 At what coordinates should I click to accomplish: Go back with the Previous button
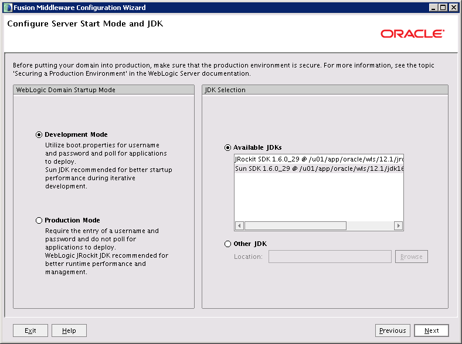click(x=392, y=330)
